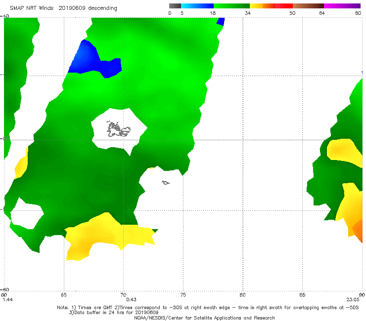Click the NOAA/NESDIS credit line
This screenshot has width=366, height=321.
204,318
